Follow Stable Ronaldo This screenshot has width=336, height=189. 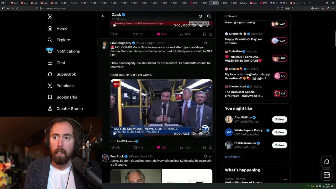(280, 145)
